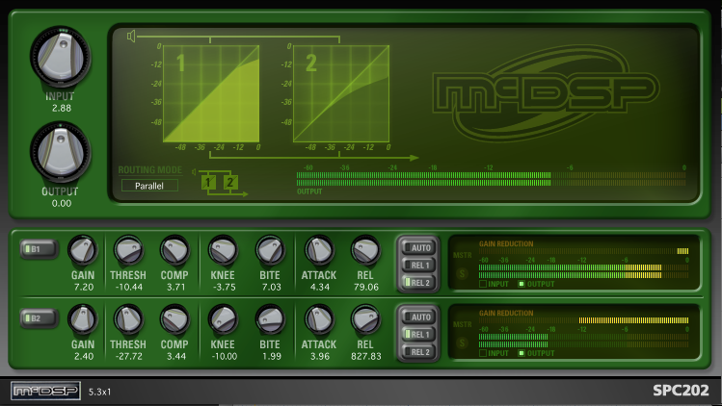Click B2 THRESH value -27.72

point(128,356)
